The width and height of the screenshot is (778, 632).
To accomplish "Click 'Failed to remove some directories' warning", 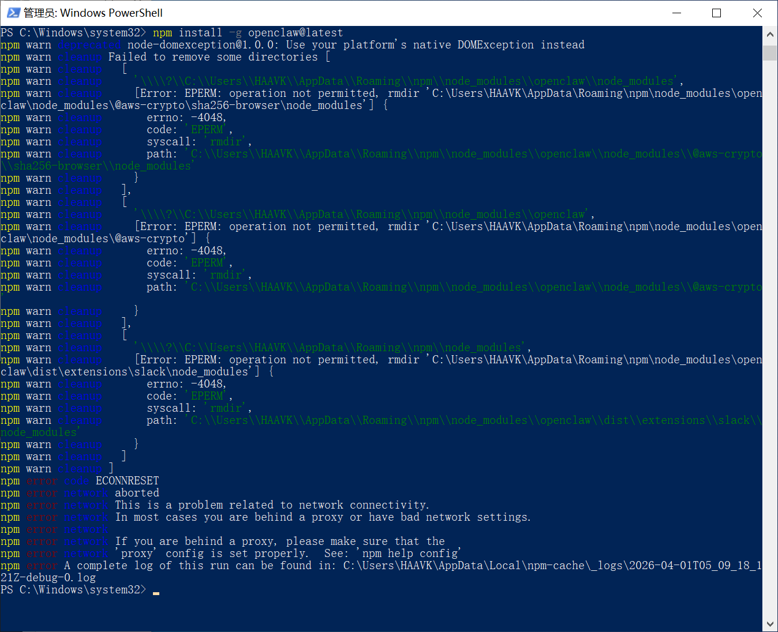I will coord(212,57).
